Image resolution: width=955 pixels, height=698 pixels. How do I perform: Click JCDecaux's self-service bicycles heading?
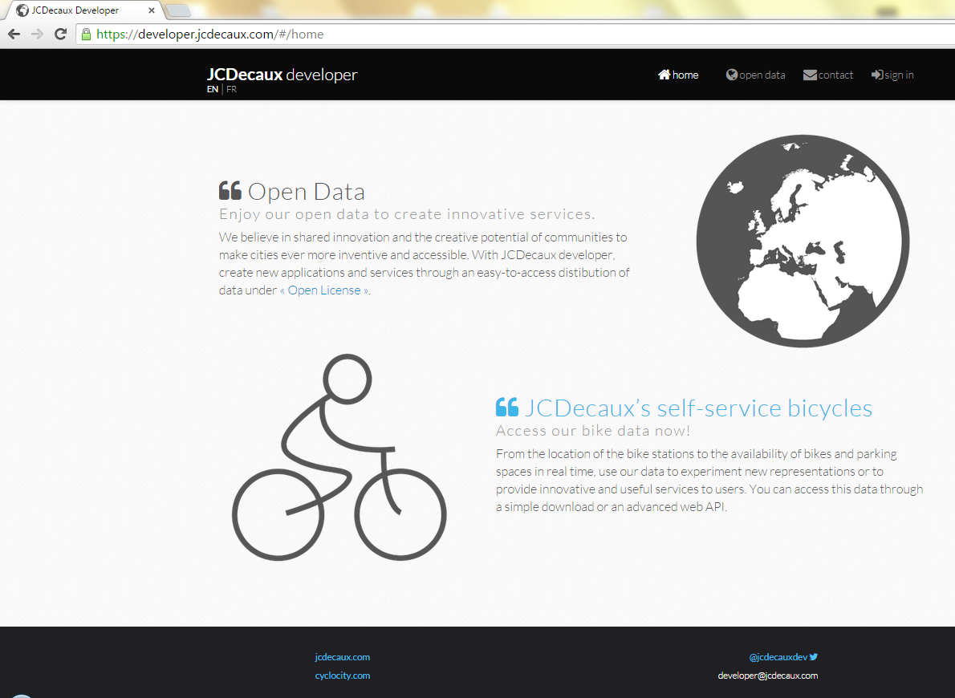click(x=698, y=408)
